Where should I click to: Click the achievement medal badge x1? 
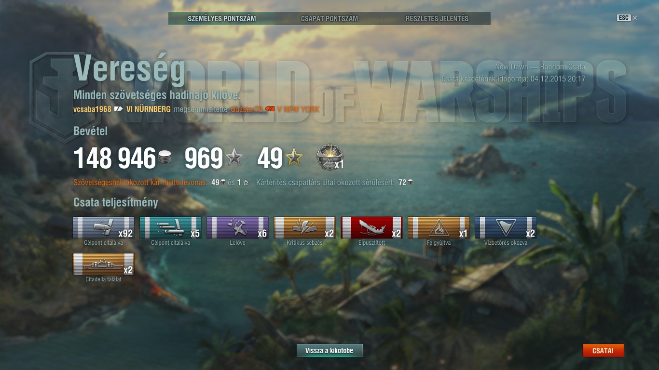330,158
